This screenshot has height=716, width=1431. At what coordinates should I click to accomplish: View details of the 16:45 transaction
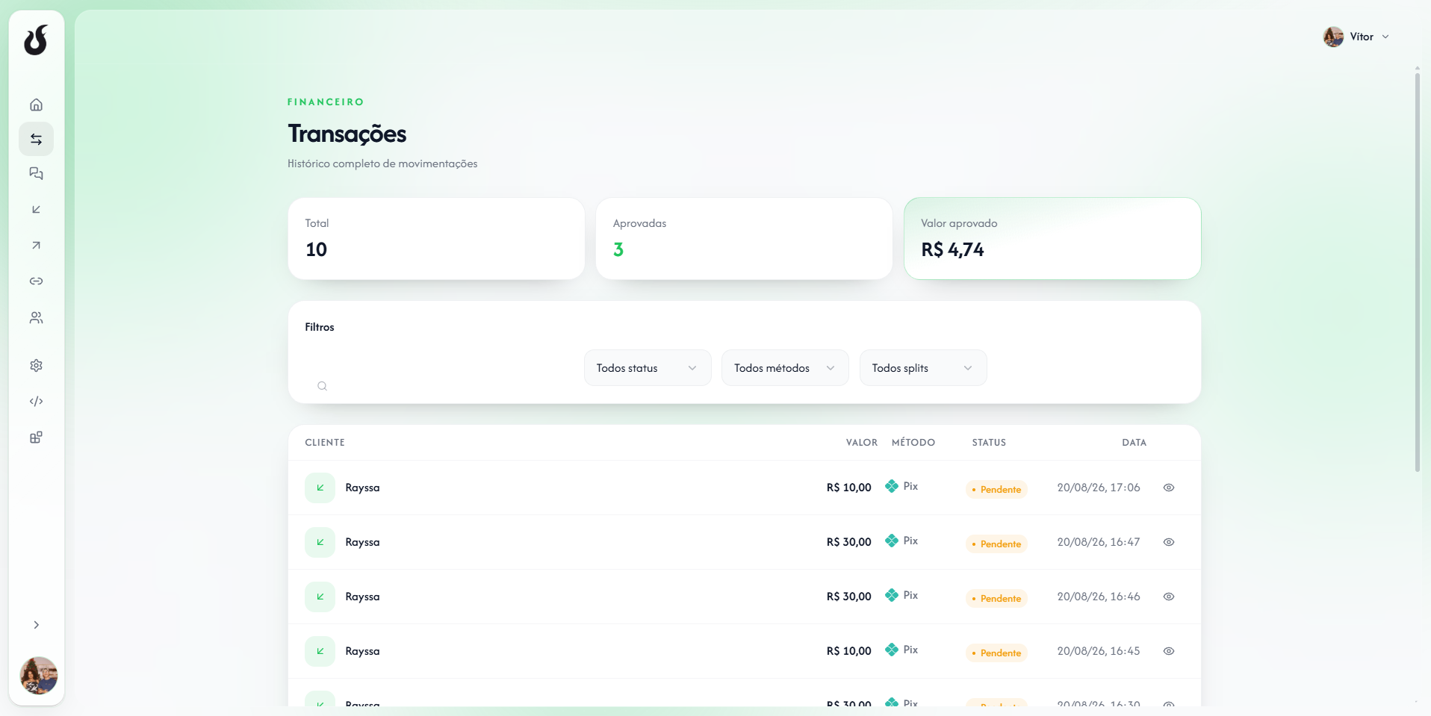click(x=1169, y=651)
